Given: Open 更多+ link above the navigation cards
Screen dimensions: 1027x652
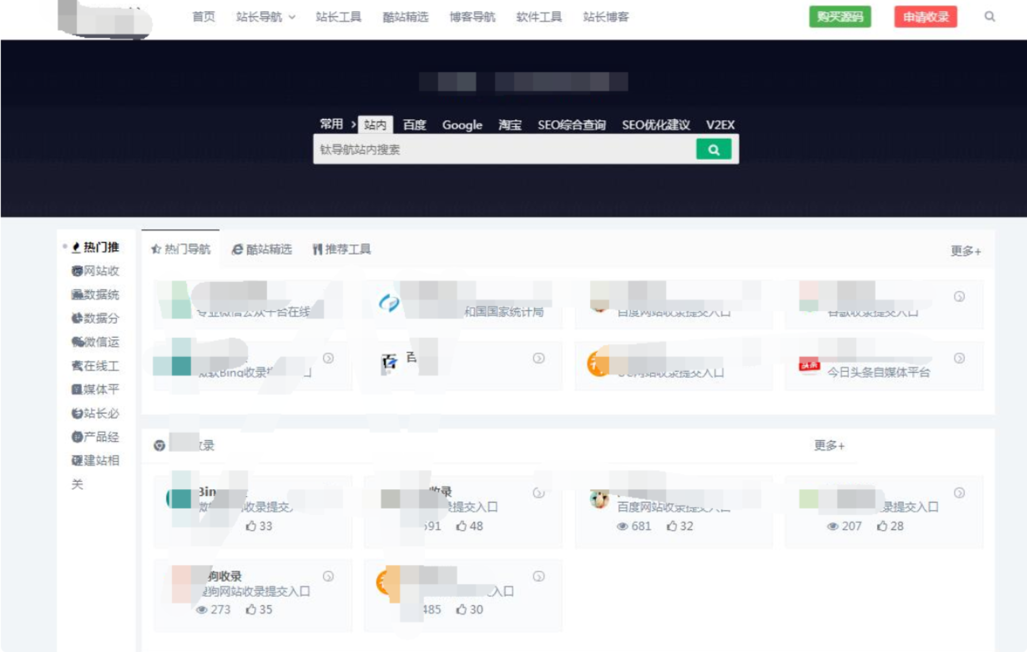Looking at the screenshot, I should pos(964,250).
